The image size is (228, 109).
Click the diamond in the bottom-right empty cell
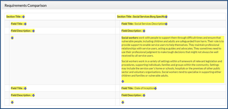pyautogui.click(x=123, y=102)
